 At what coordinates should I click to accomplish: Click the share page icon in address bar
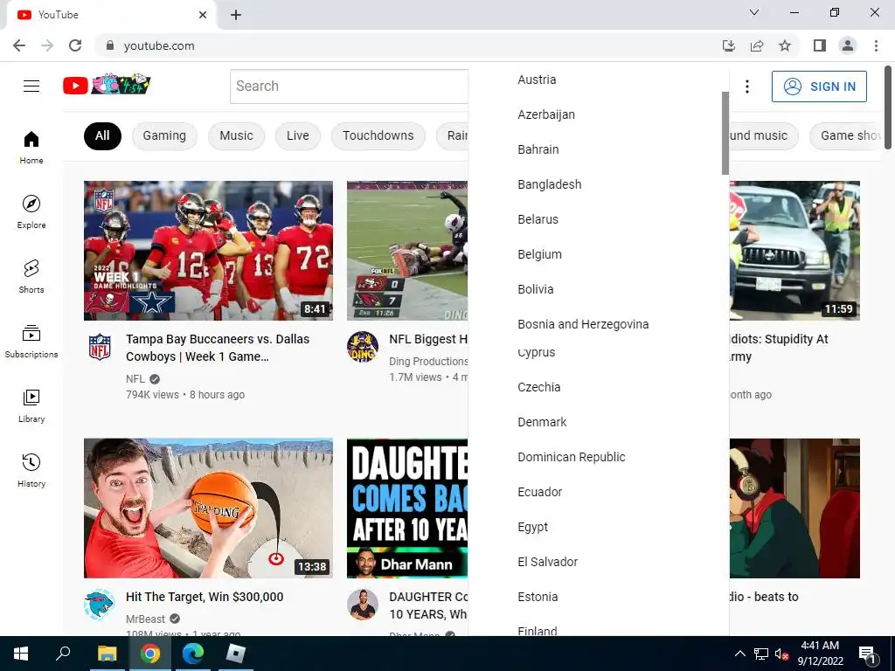pyautogui.click(x=757, y=45)
